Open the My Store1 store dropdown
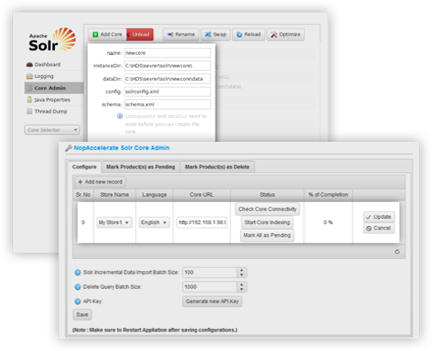 (114, 222)
